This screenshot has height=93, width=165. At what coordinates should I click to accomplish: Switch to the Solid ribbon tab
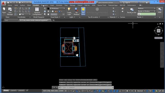pos(16,5)
